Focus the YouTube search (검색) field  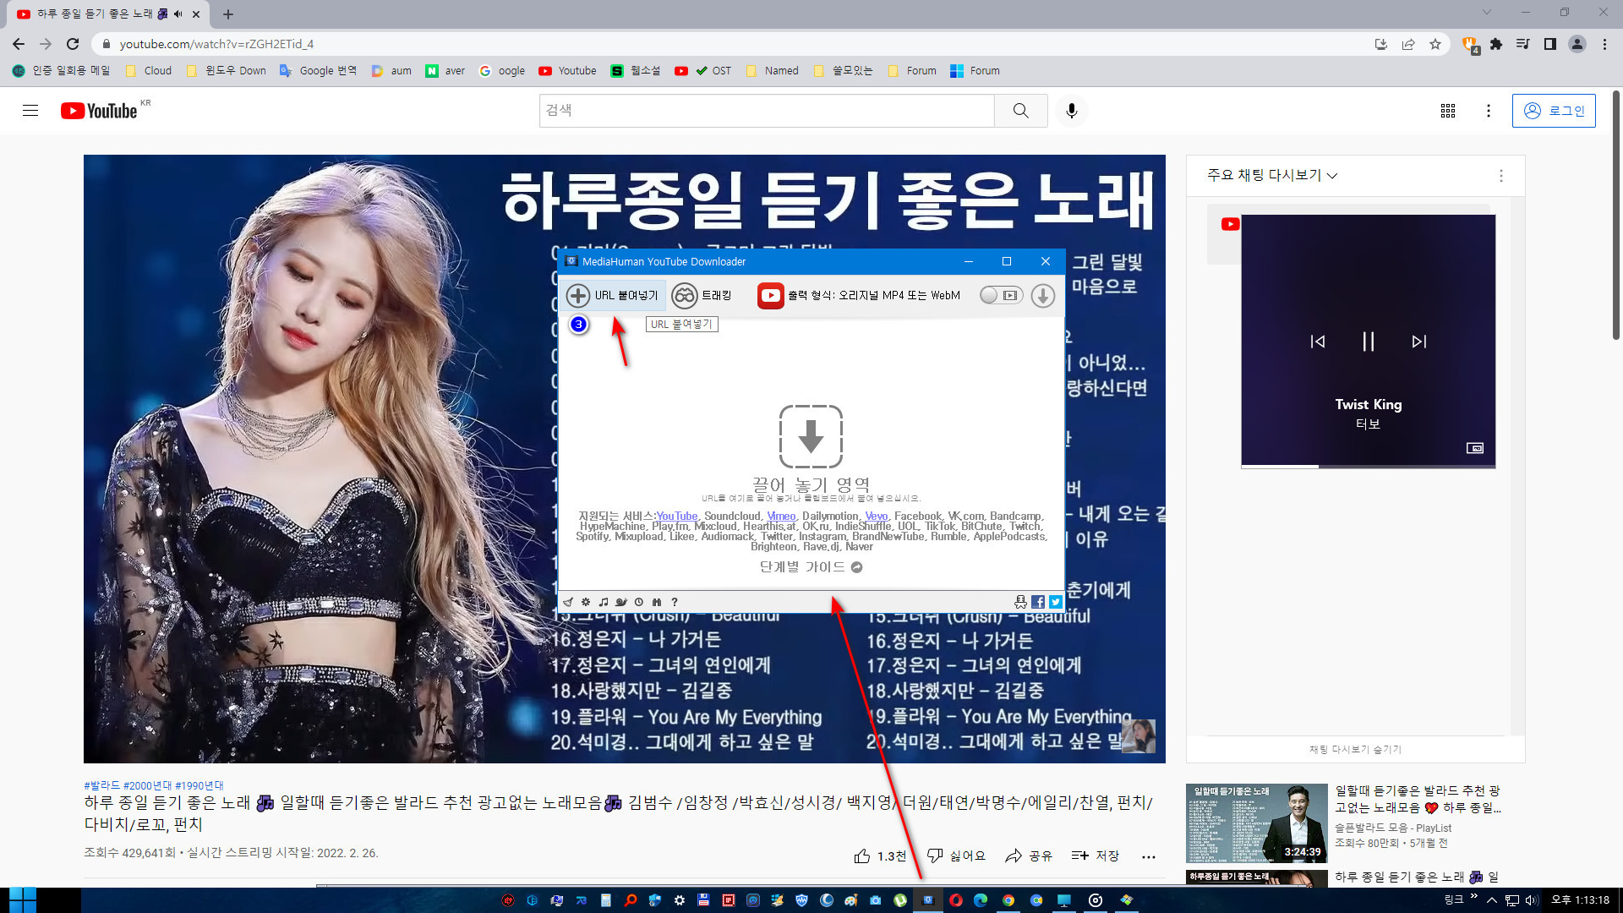pyautogui.click(x=767, y=111)
